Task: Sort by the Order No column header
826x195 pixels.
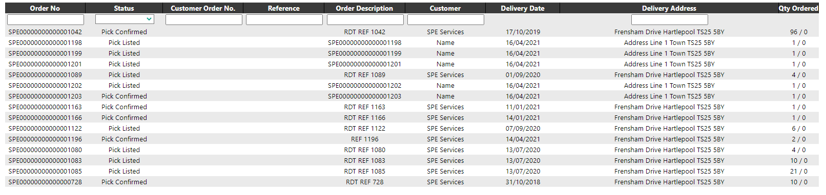Action: click(x=45, y=8)
